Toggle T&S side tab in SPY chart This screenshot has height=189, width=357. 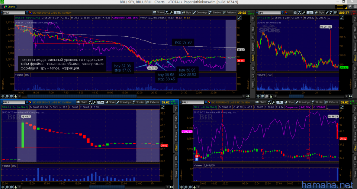pyautogui.click(x=355, y=29)
